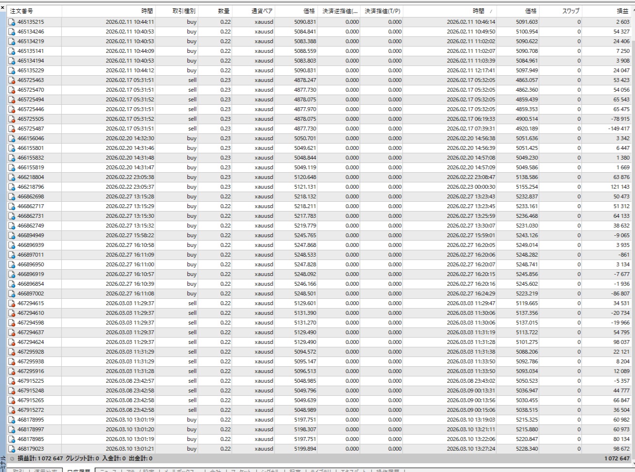This screenshot has width=635, height=472.
Task: Click the sell order icon for 465725463
Action: [x=12, y=80]
